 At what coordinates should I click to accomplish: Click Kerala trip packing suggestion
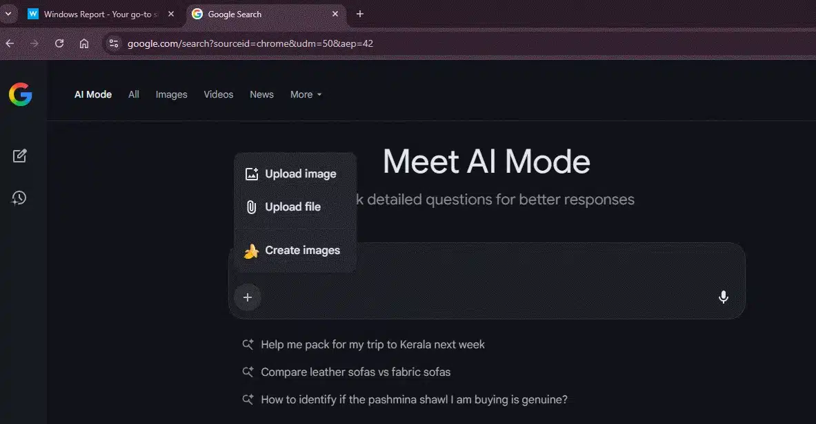(x=372, y=344)
